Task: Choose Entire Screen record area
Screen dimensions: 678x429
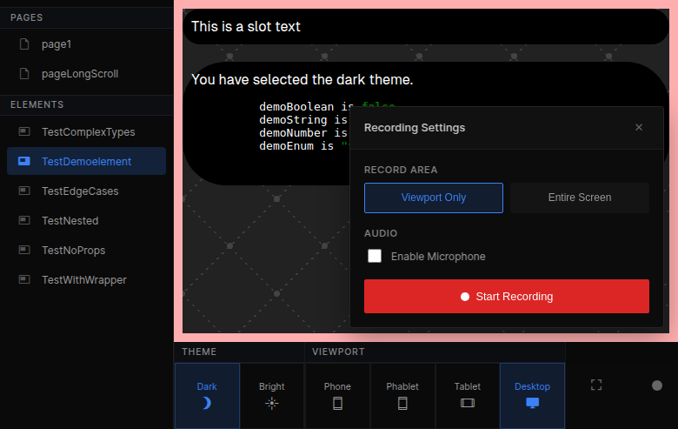Action: 579,198
